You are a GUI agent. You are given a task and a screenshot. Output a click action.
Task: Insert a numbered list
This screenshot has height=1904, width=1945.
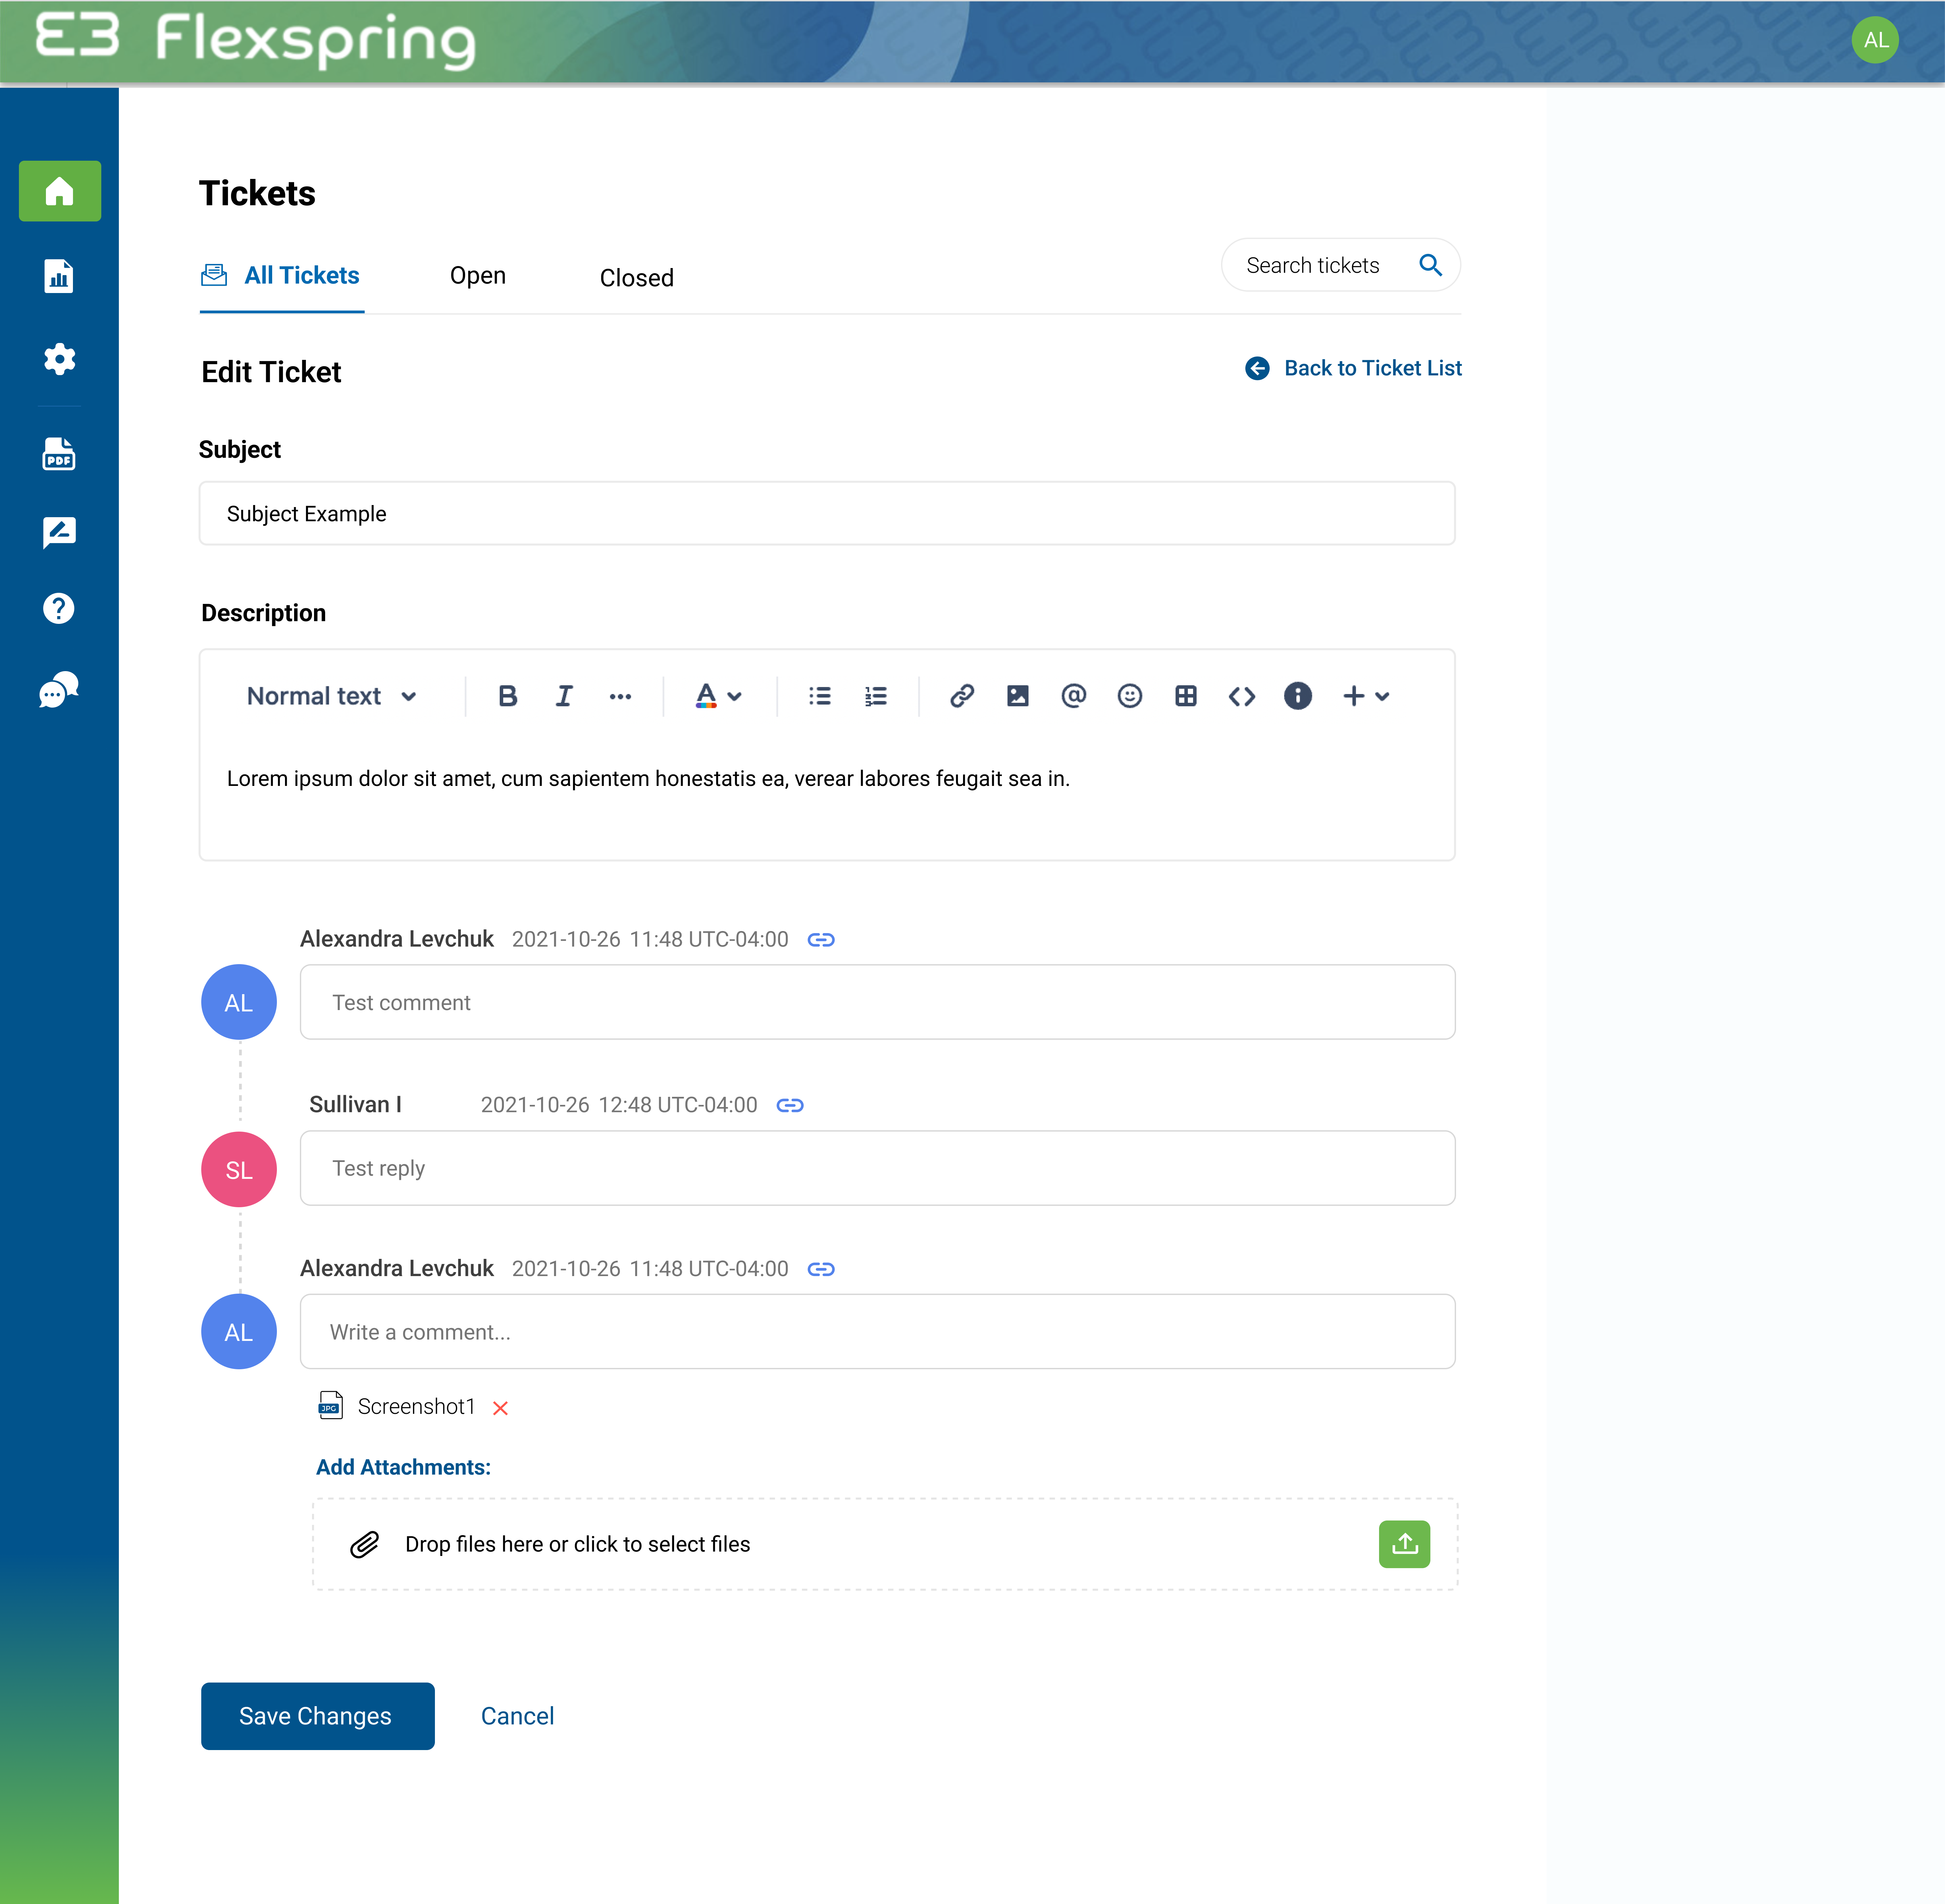(876, 696)
